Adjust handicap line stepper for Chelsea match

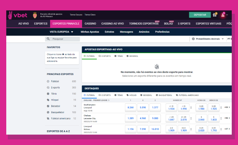[x=191, y=118]
